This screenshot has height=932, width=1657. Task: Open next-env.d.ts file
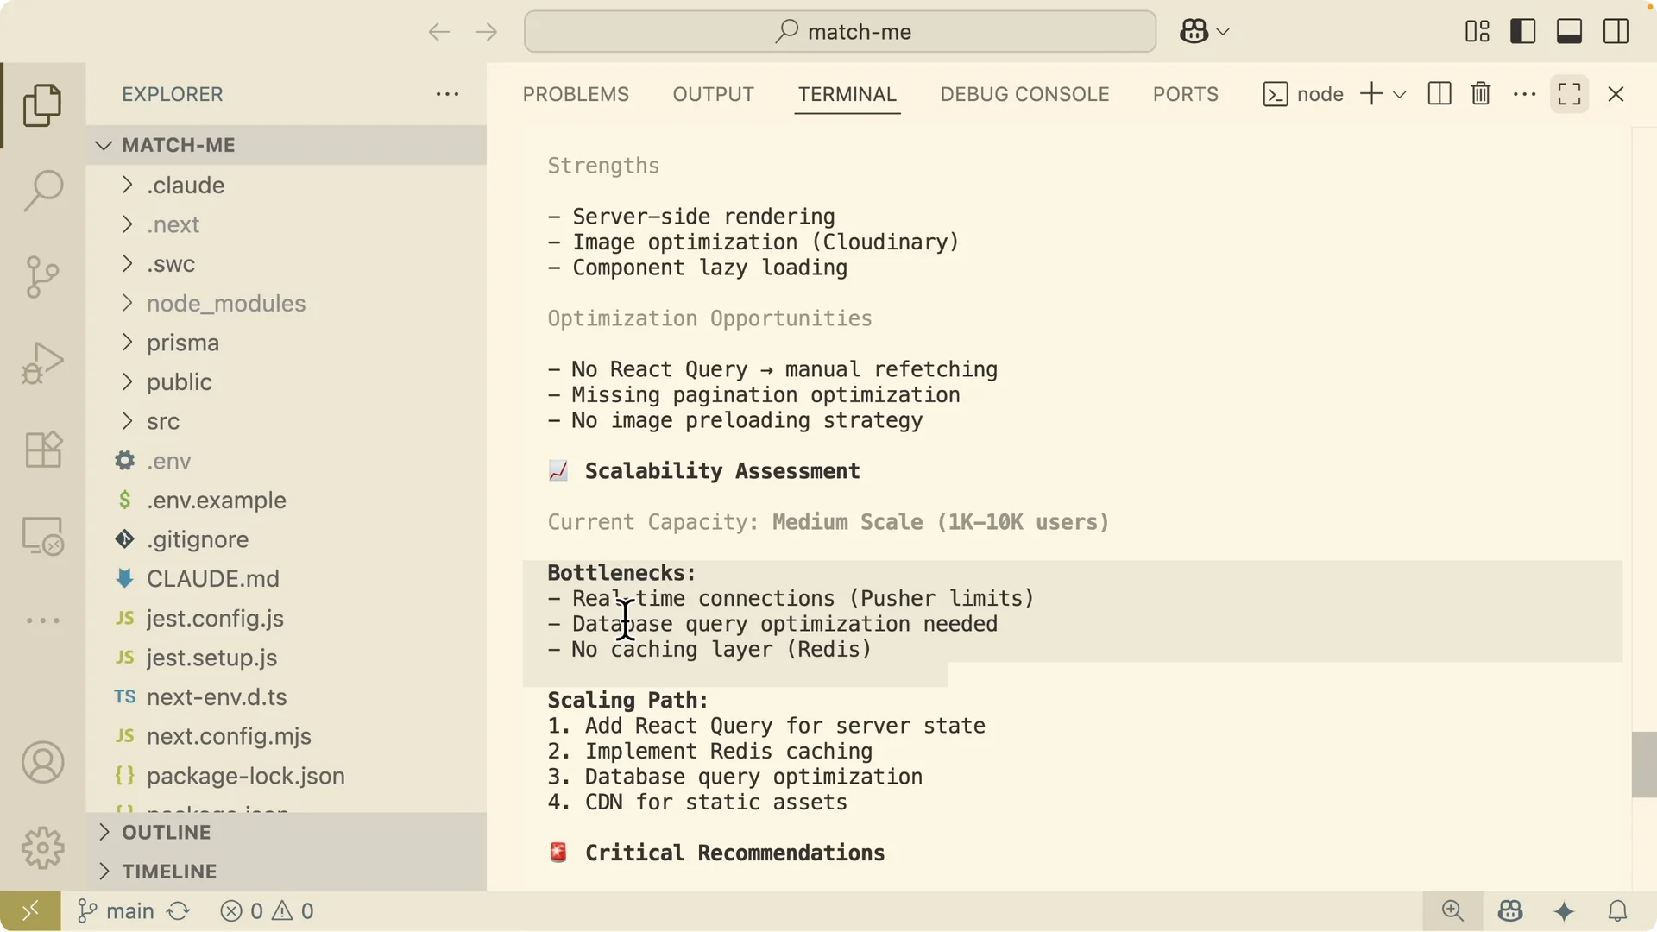pos(287,697)
